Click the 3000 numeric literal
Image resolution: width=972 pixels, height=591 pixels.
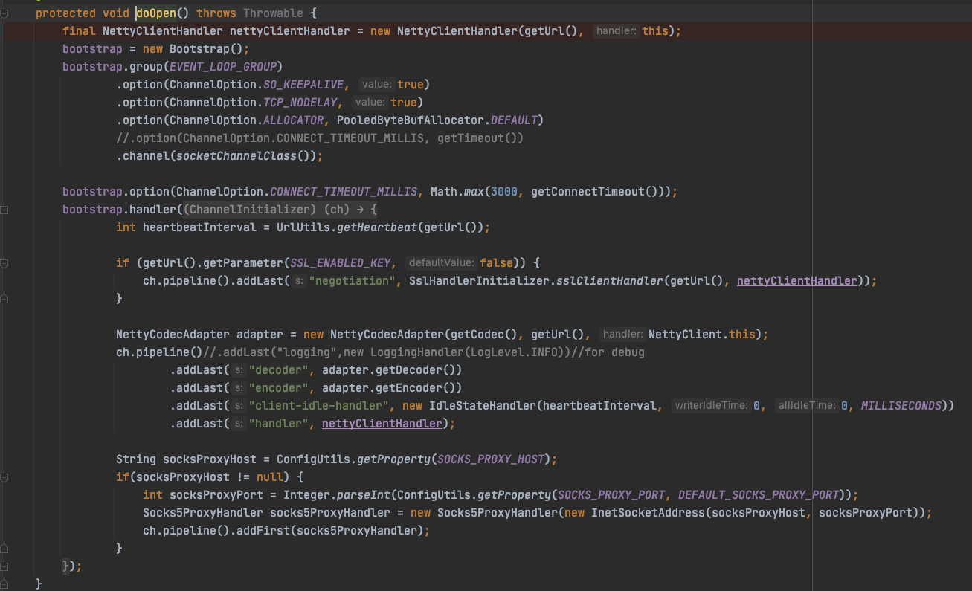tap(504, 192)
